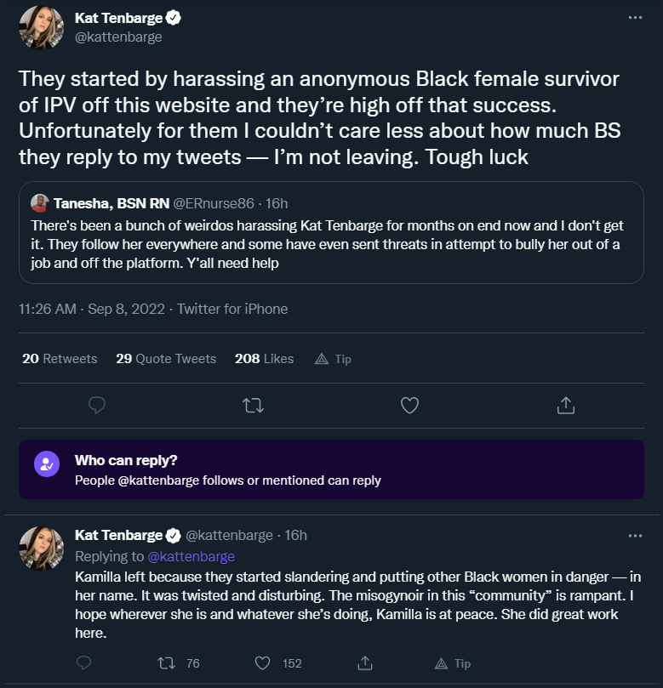Open the 29 Quote Tweets list
Screen dimensions: 663x688
pos(166,359)
